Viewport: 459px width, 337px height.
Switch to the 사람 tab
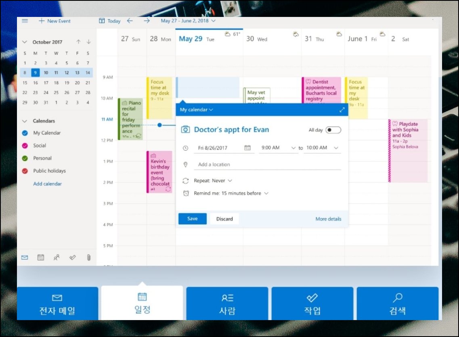click(x=227, y=304)
